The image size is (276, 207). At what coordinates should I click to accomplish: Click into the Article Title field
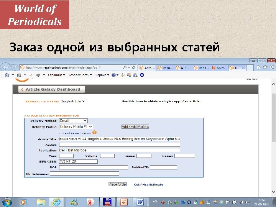120,139
